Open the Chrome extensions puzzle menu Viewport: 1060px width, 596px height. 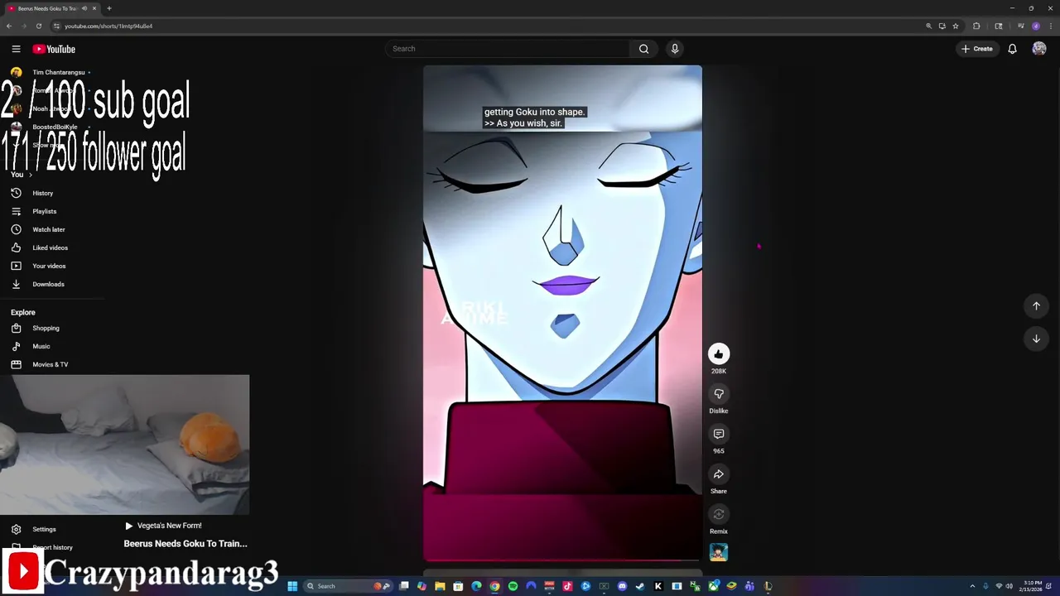976,26
